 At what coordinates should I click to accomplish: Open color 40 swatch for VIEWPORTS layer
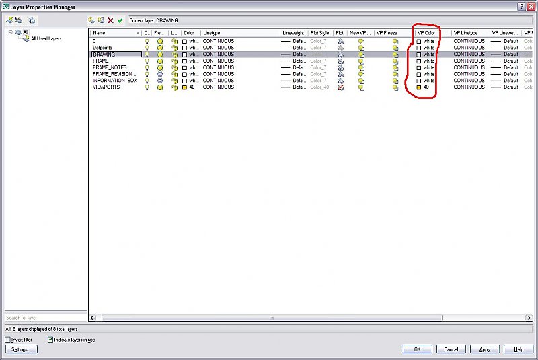pyautogui.click(x=184, y=87)
